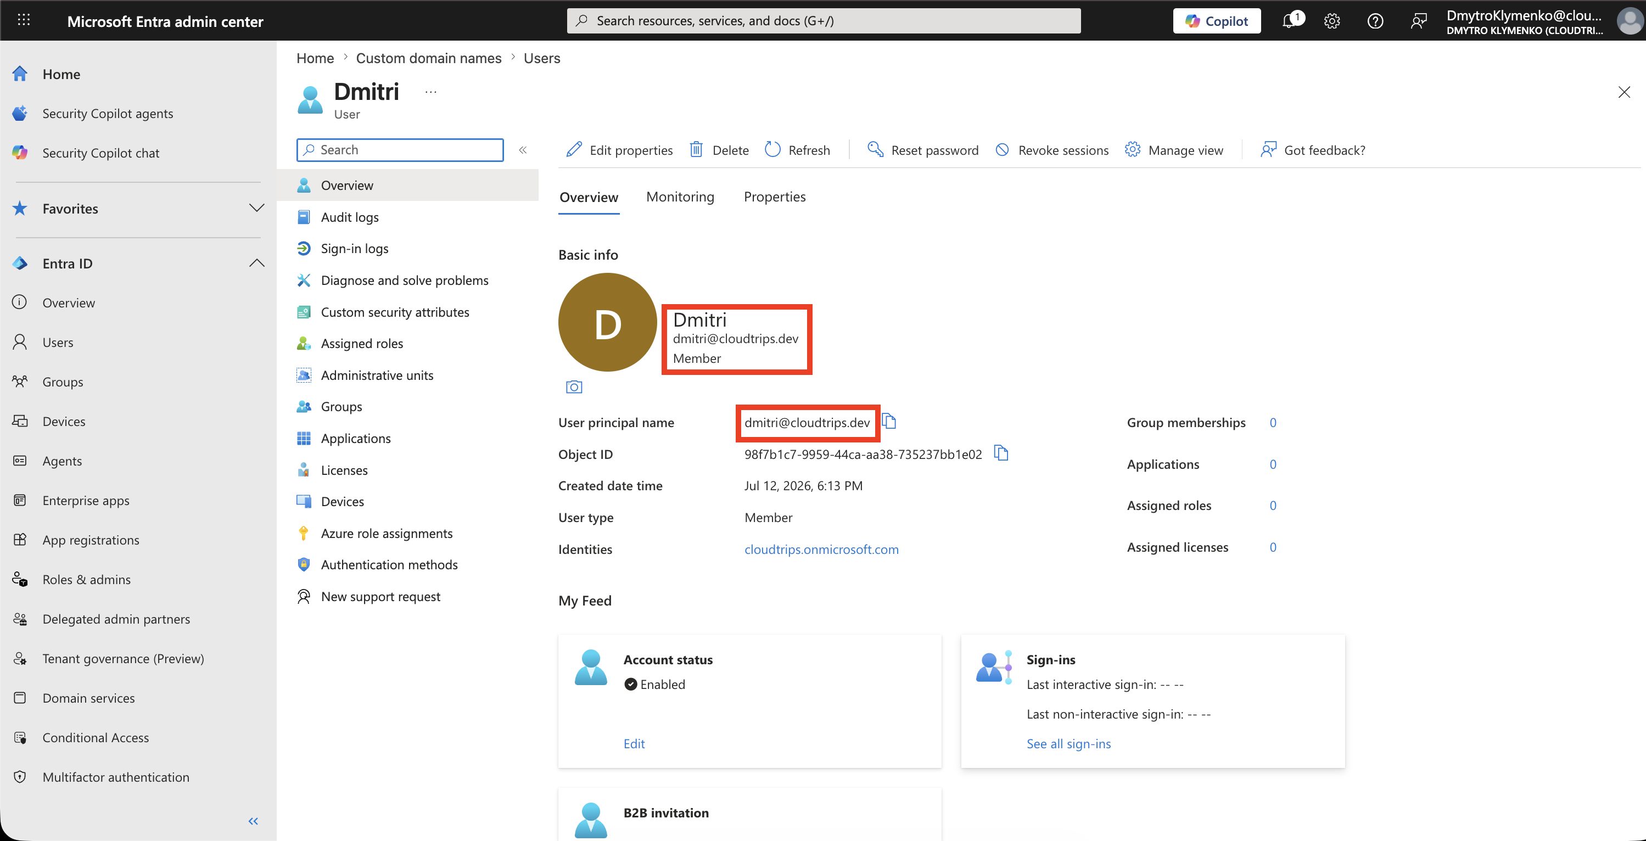This screenshot has height=841, width=1646.
Task: Copy the User principal name value
Action: pyautogui.click(x=889, y=421)
